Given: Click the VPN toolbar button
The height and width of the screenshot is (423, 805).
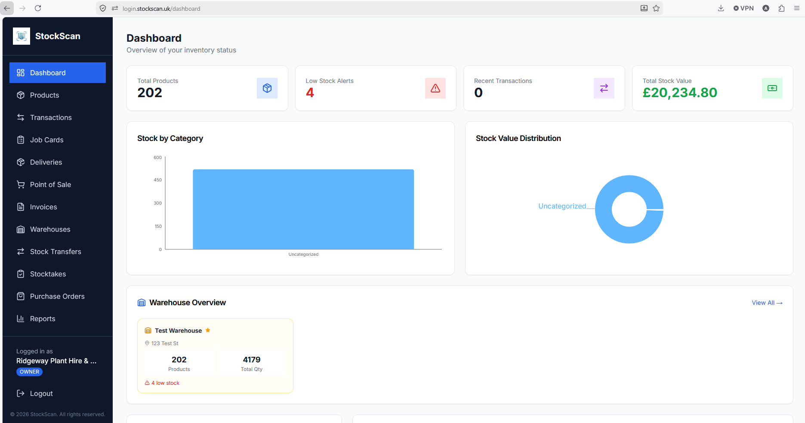Looking at the screenshot, I should (743, 8).
